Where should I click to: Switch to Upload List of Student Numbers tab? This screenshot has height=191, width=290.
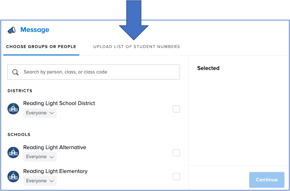pos(137,47)
